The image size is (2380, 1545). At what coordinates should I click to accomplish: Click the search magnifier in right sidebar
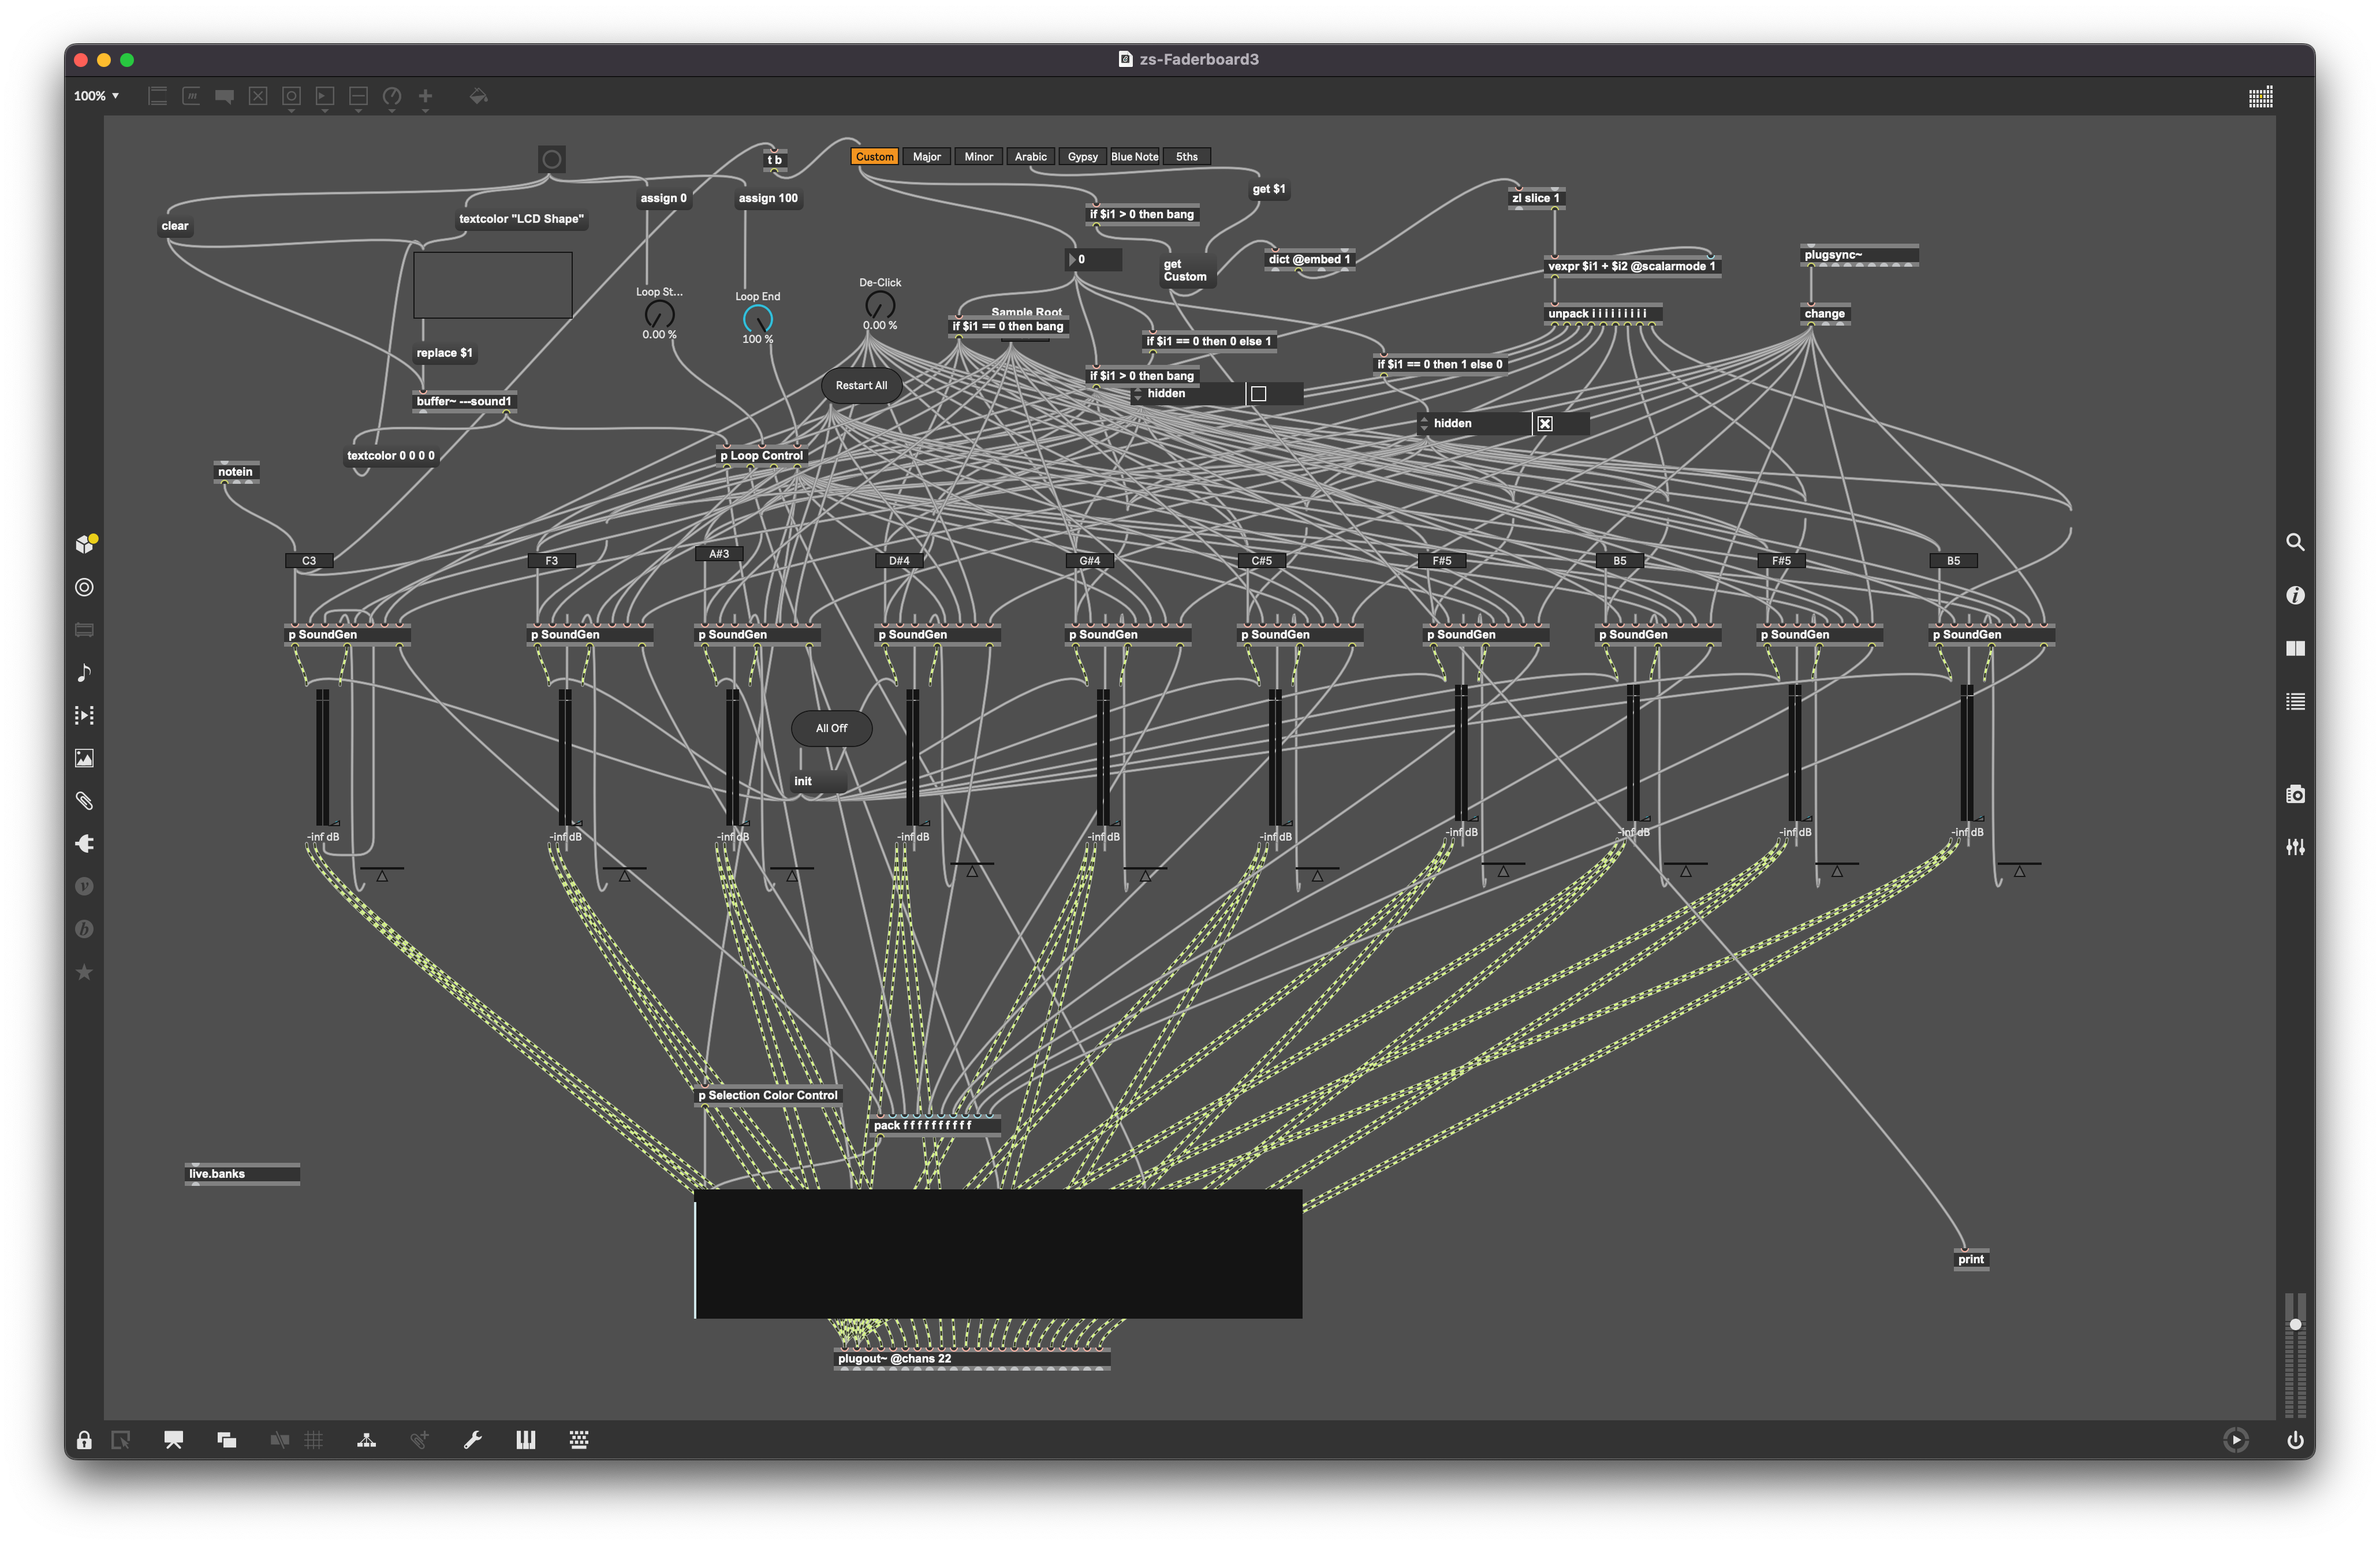[2295, 542]
